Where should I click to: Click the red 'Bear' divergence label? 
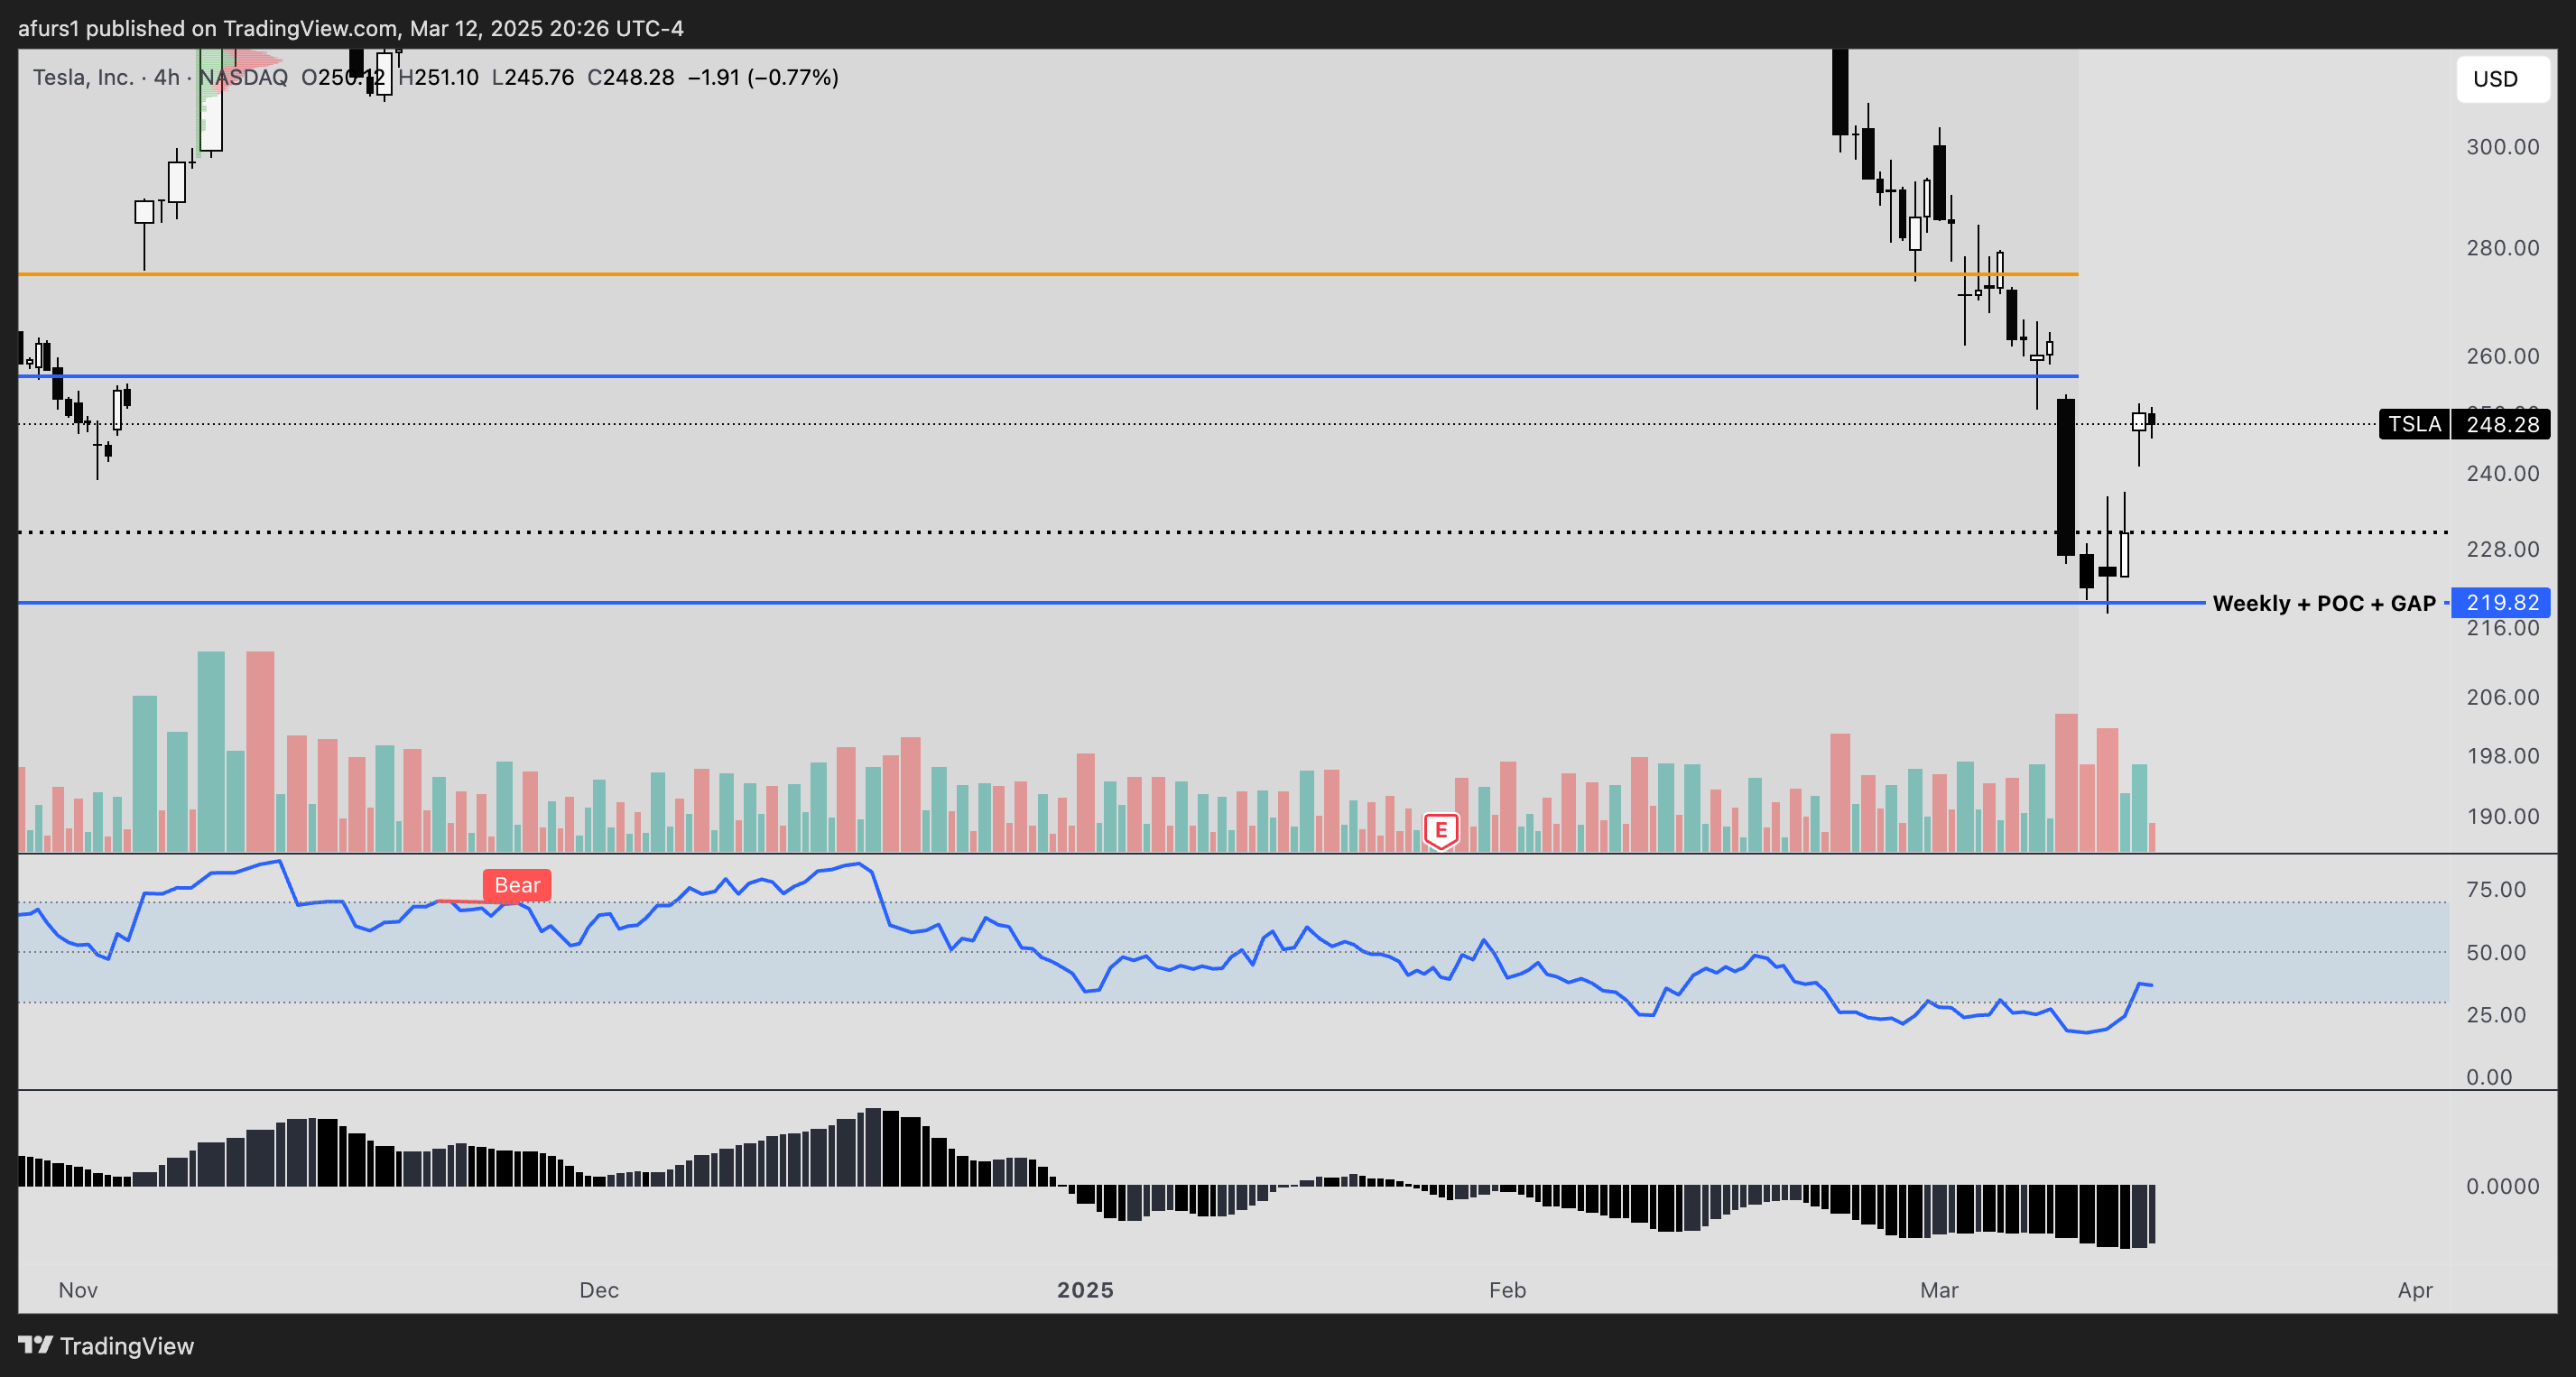[517, 885]
